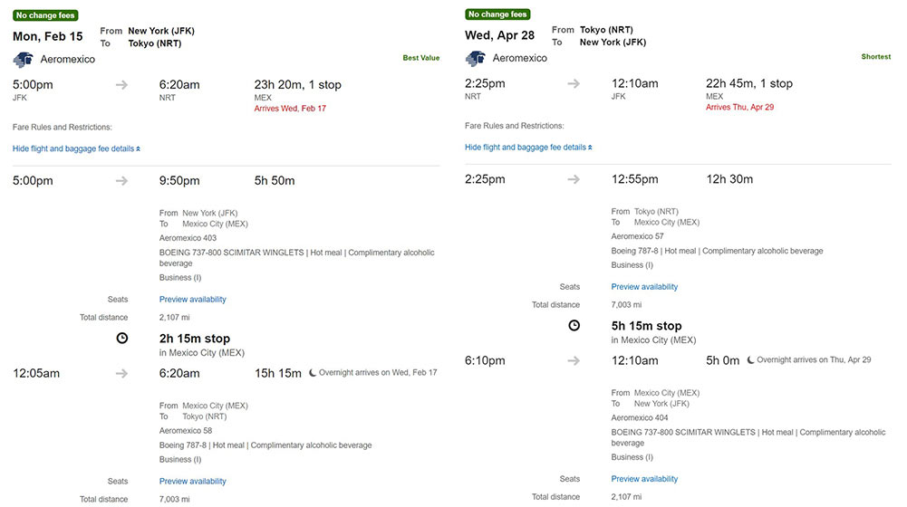This screenshot has height=507, width=907.
Task: Preview seat availability for Aeromexico 404
Action: click(644, 479)
